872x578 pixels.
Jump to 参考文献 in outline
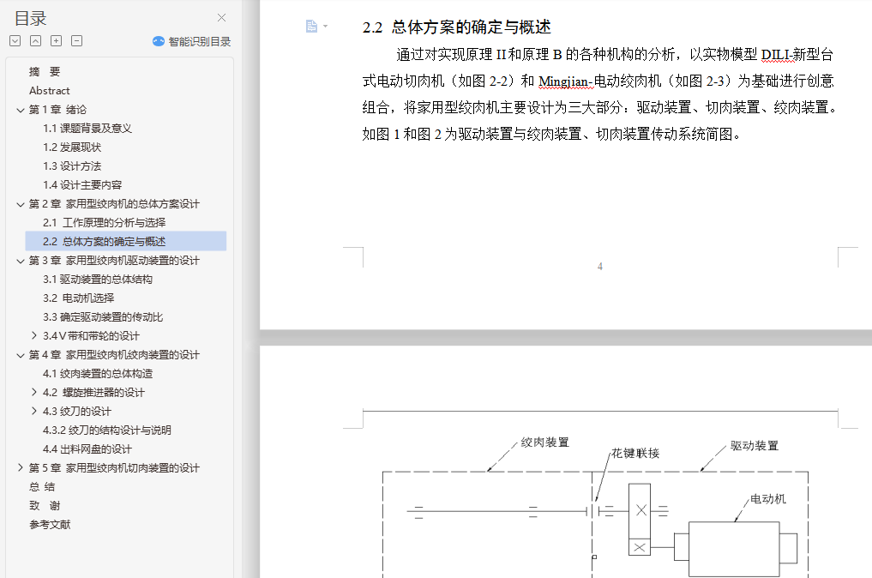point(50,525)
